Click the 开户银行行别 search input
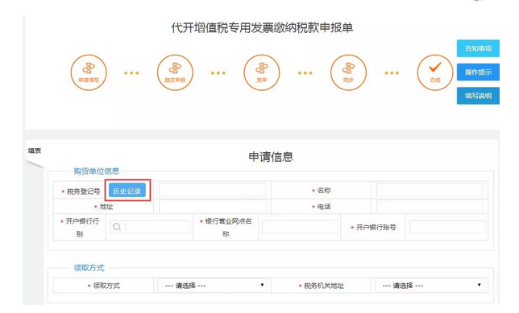 (150, 227)
